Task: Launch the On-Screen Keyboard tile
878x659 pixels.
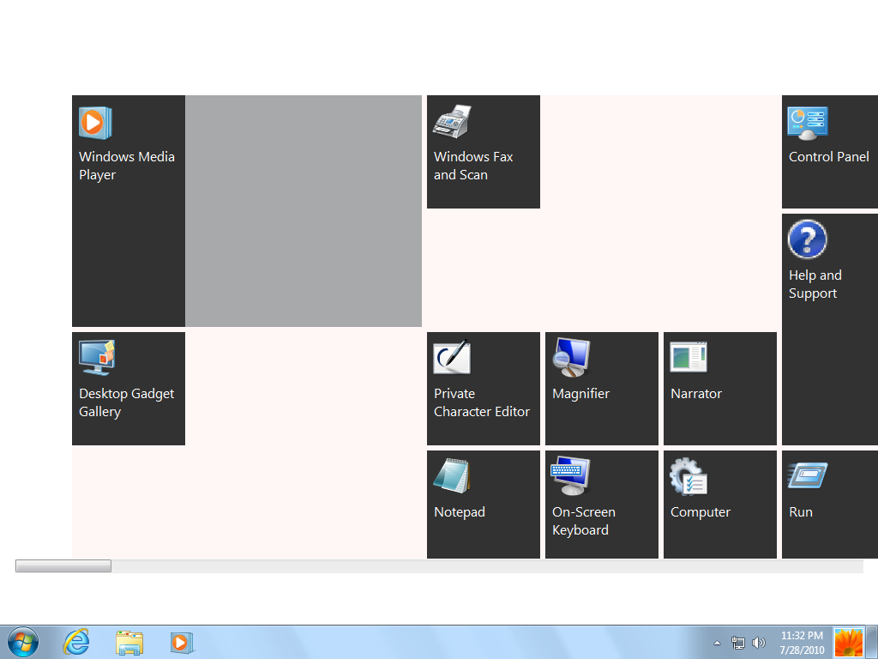Action: point(602,505)
